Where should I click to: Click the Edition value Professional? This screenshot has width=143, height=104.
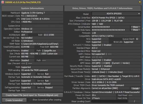[42, 32]
